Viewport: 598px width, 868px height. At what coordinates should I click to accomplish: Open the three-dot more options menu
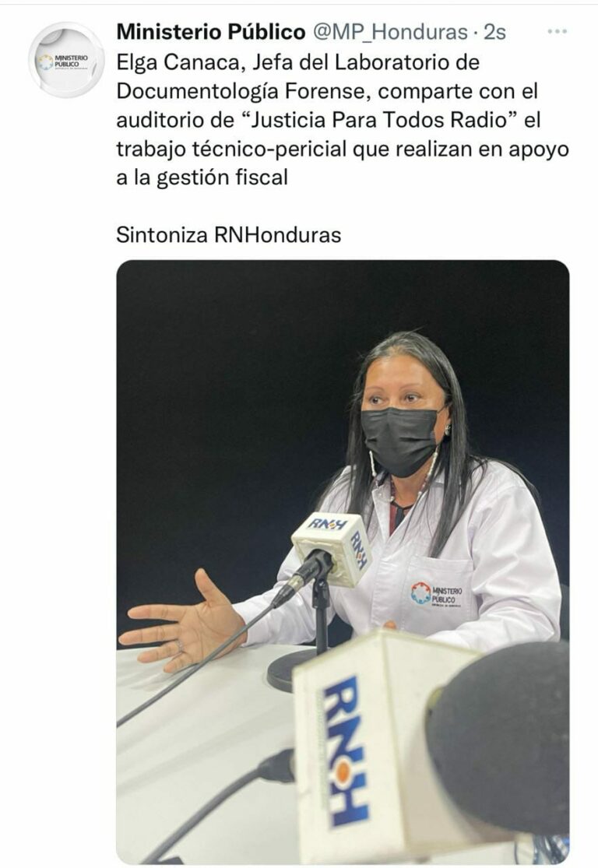coord(557,32)
